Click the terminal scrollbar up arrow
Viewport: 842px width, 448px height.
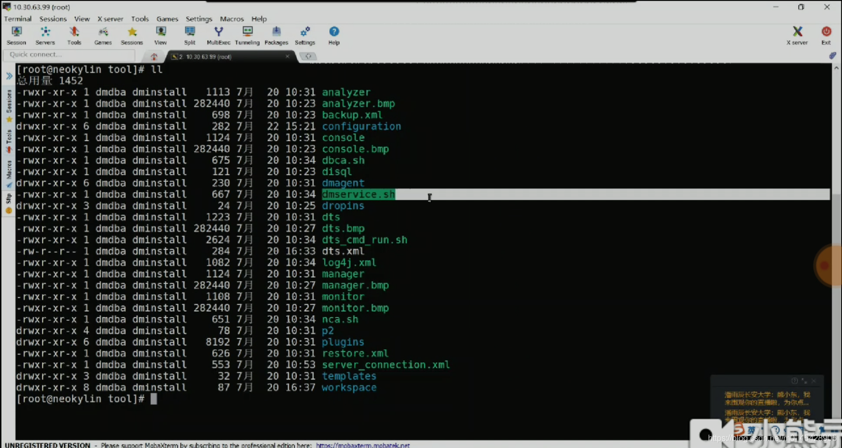pos(836,68)
